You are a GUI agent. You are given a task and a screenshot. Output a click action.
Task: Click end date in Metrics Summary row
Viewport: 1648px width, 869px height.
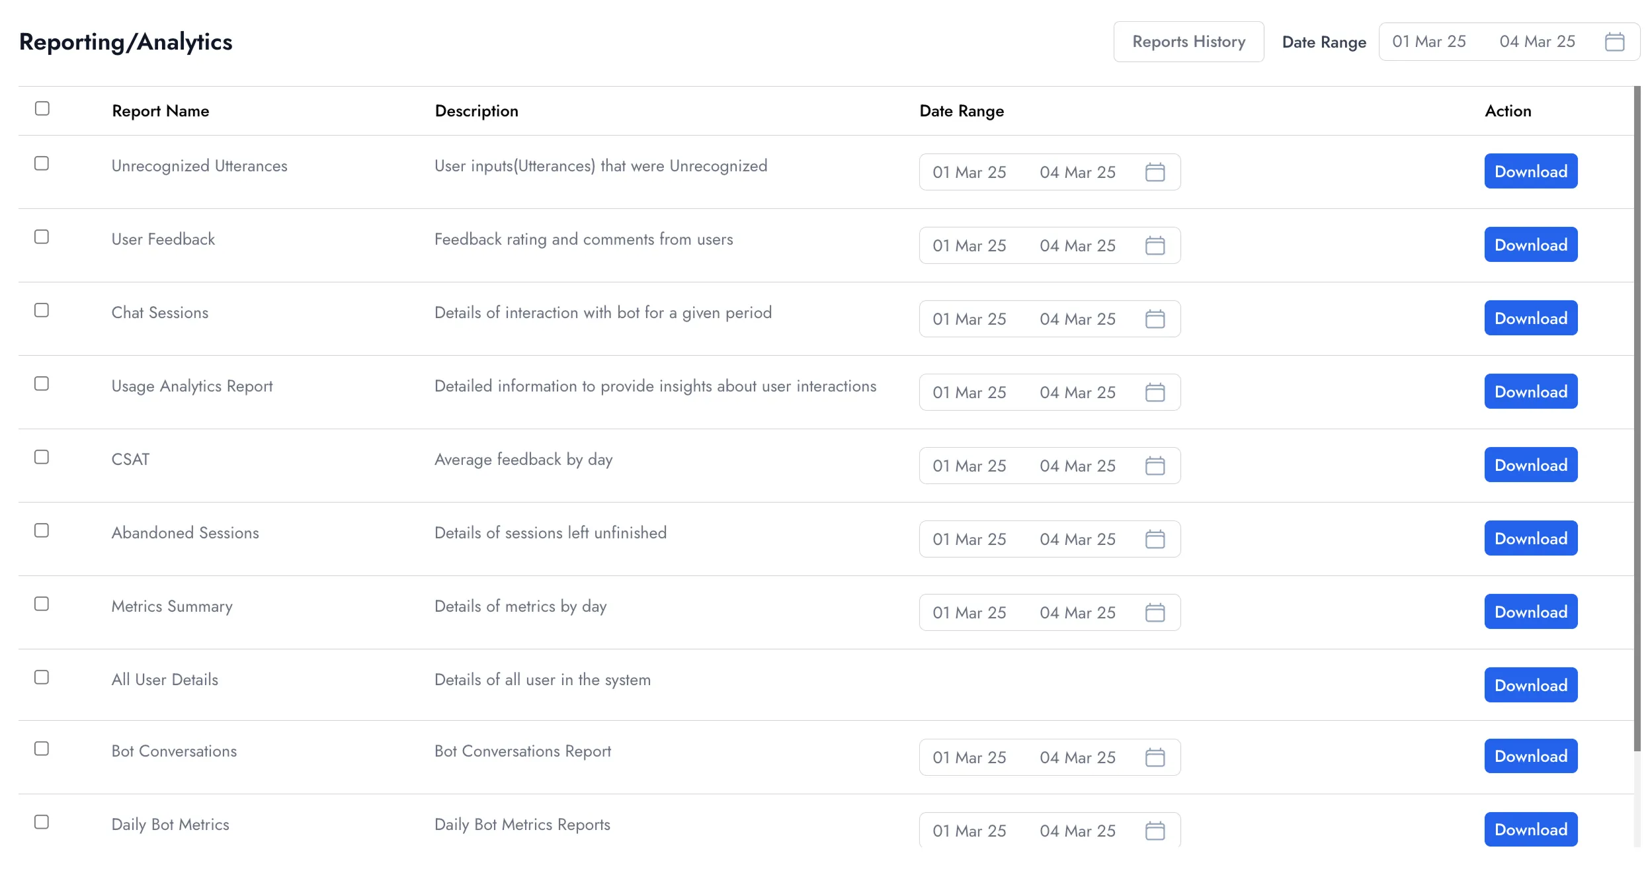(1077, 612)
